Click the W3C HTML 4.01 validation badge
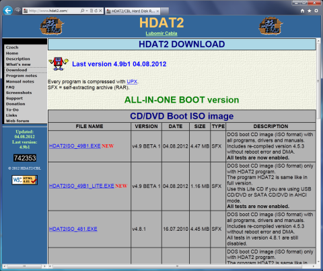Viewport: 323px width, 271px height. pos(25,180)
